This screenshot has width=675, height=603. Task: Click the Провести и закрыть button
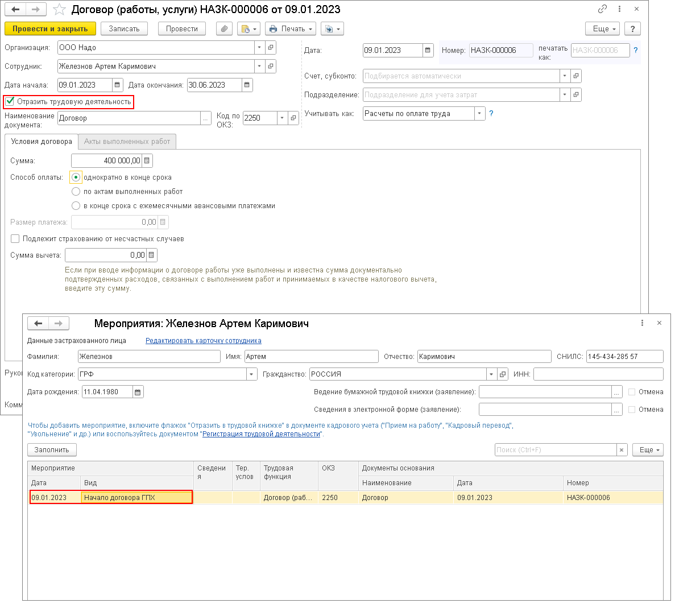pyautogui.click(x=50, y=29)
